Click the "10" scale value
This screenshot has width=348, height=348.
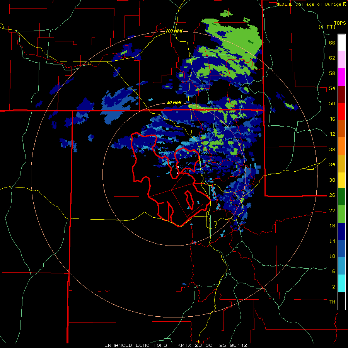[332, 256]
